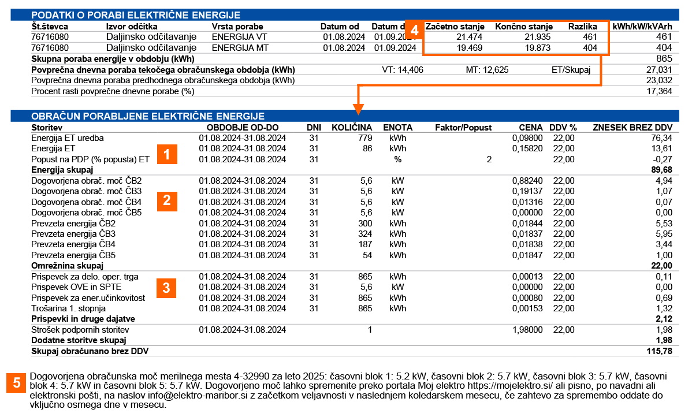Select the "Omrežnina skupaj" subtotal label
This screenshot has height=413, width=692.
pos(67,266)
